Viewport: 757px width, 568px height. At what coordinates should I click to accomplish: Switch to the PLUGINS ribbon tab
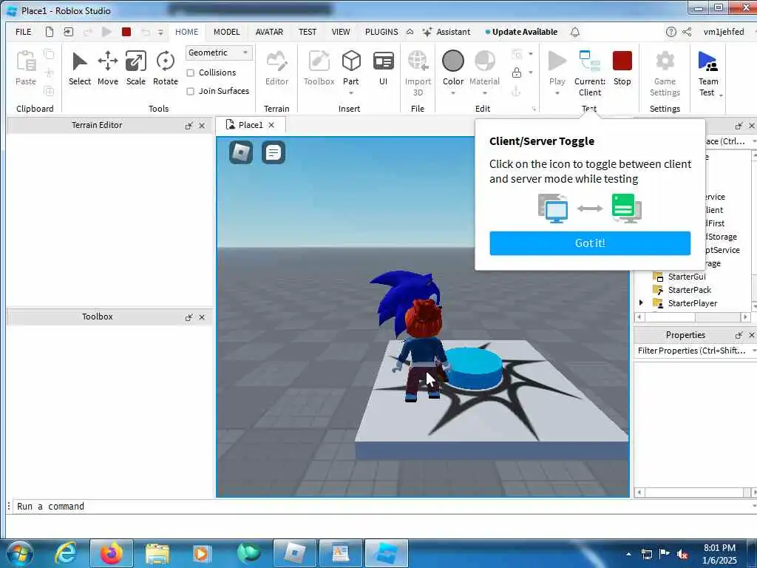381,32
